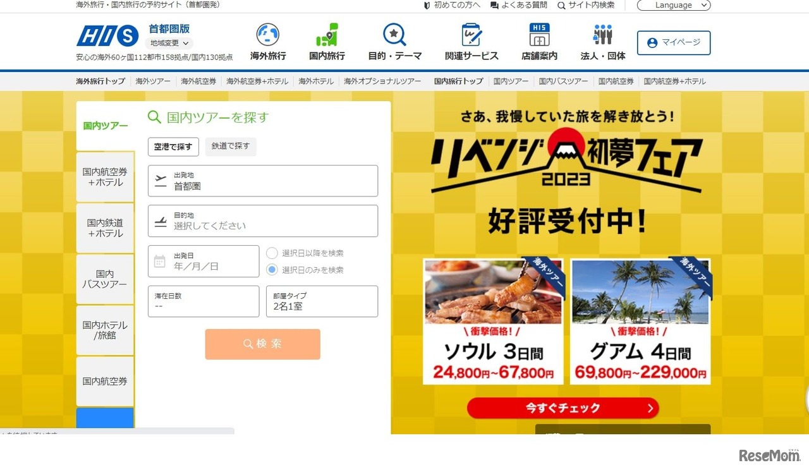Open the 海外旅行 globe icon
This screenshot has width=809, height=470.
click(x=268, y=35)
